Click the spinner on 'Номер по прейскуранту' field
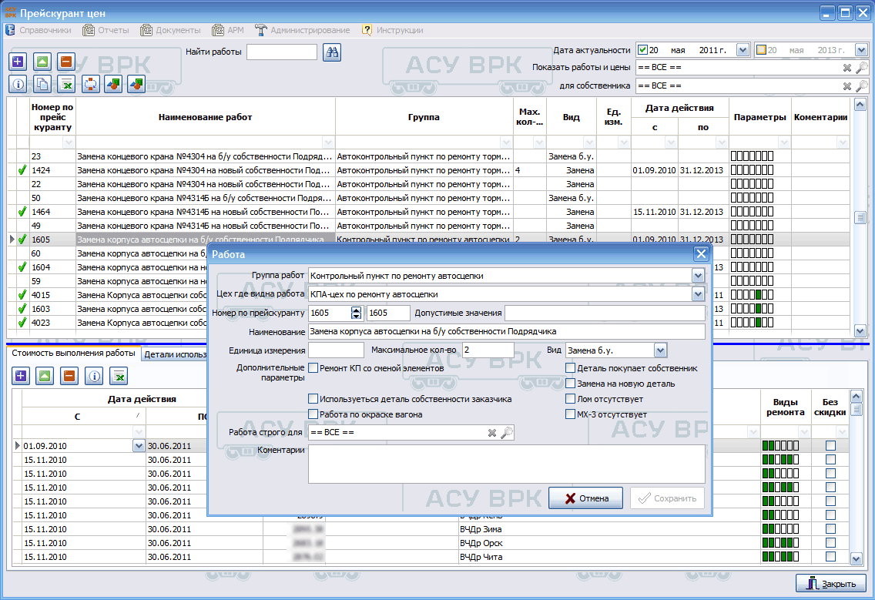This screenshot has width=875, height=600. click(x=356, y=313)
